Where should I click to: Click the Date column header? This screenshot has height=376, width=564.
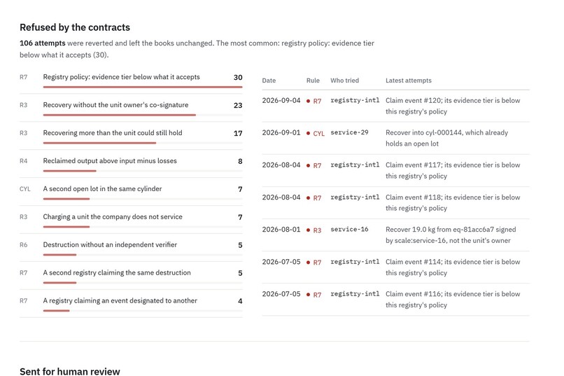pyautogui.click(x=269, y=81)
